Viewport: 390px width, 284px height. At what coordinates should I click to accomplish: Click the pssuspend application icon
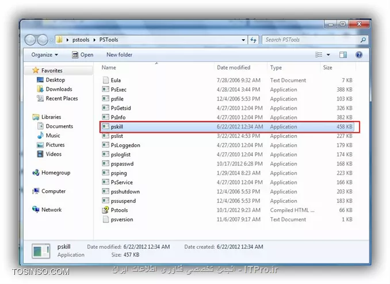(106, 201)
